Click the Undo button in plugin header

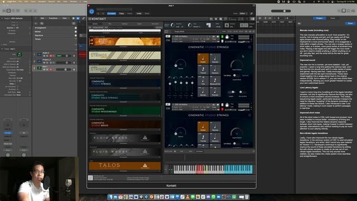point(139,13)
